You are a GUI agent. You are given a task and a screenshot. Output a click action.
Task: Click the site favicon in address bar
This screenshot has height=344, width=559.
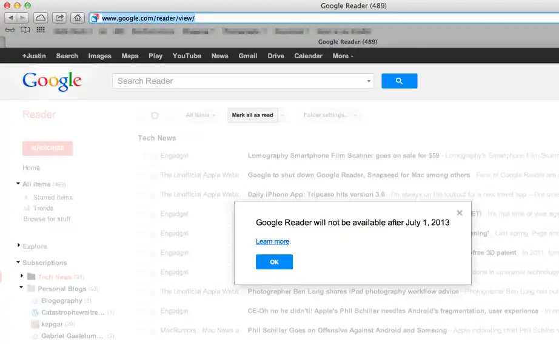point(95,18)
